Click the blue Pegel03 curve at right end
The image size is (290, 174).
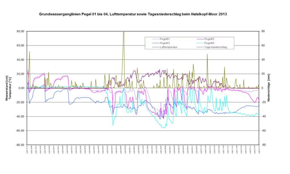pos(257,106)
